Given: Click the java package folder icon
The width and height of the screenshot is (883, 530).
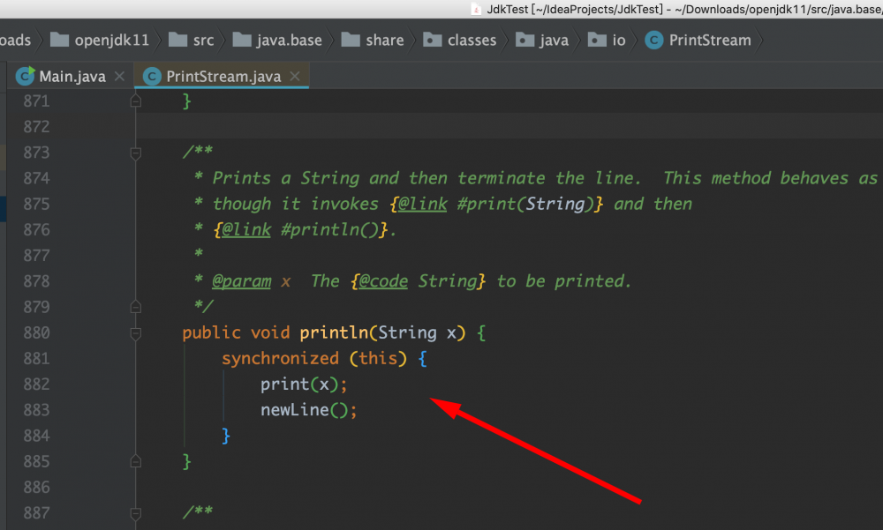Looking at the screenshot, I should tap(525, 40).
